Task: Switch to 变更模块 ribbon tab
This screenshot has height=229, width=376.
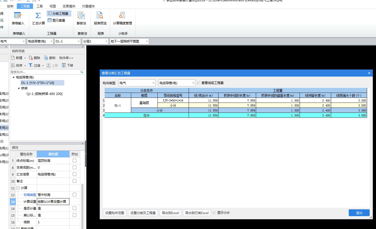Action: click(x=69, y=6)
